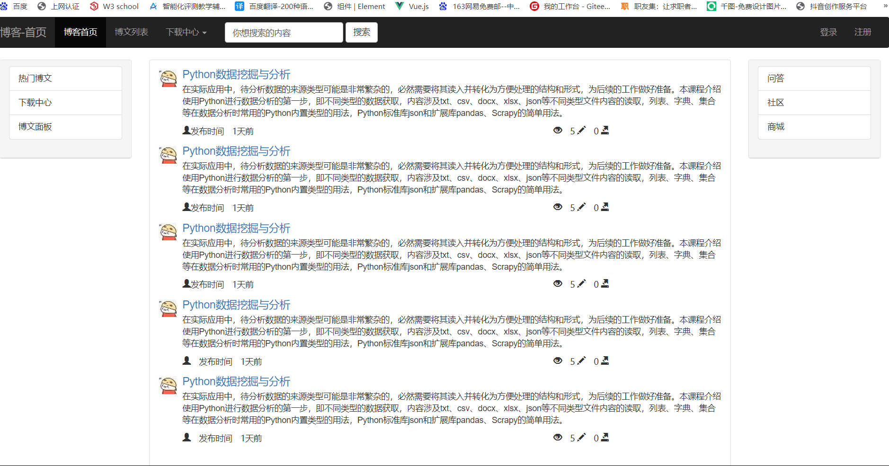Screen dimensions: 889x466
Task: Select 下载中心 in the left sidebar
Action: [x=65, y=103]
